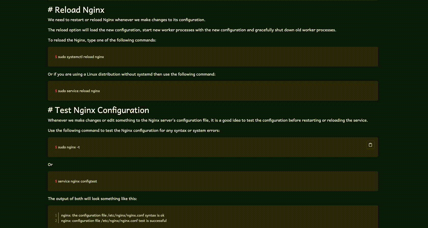
Task: Click the service nginx configtest command text
Action: point(77,181)
